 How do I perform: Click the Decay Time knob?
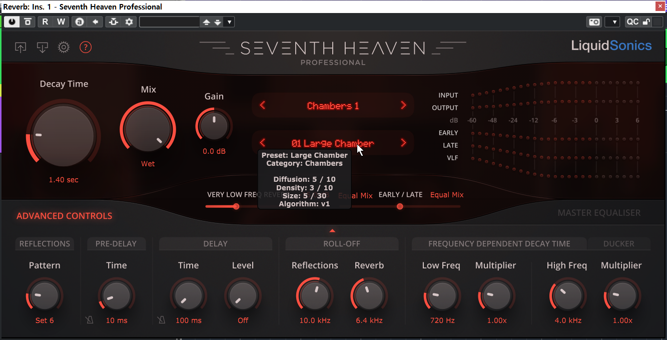64,135
